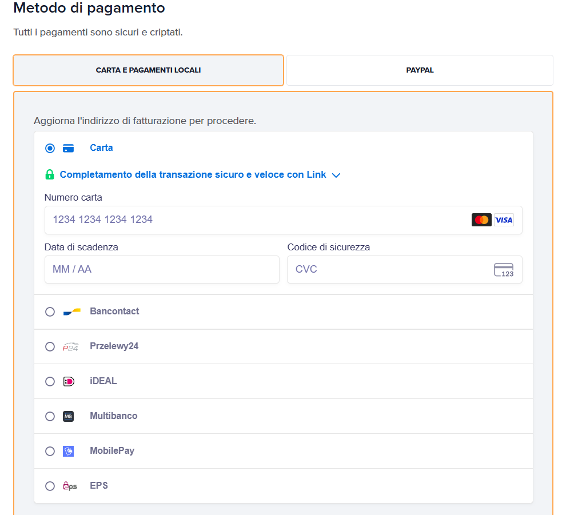Click the Bancontact logo icon
This screenshot has width=570, height=515.
[71, 312]
